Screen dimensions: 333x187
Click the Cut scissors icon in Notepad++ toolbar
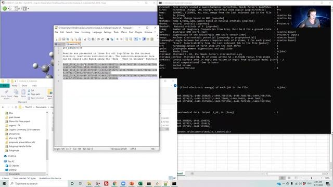(x=85, y=39)
